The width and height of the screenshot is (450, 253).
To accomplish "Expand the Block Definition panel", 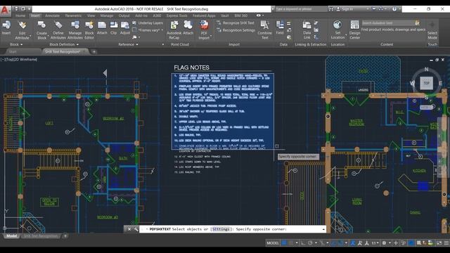I will point(64,44).
